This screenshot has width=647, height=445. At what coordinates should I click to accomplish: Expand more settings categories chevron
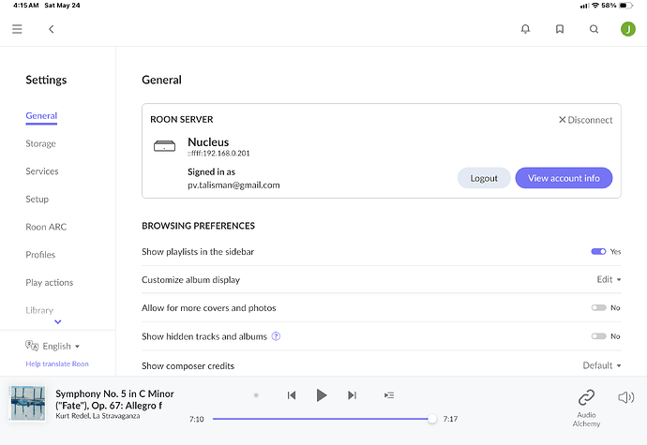click(x=58, y=321)
